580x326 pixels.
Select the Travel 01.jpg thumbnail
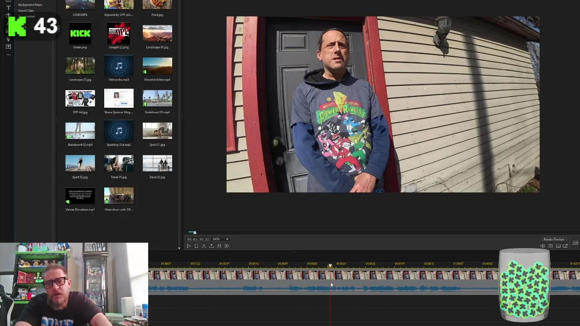click(x=119, y=163)
